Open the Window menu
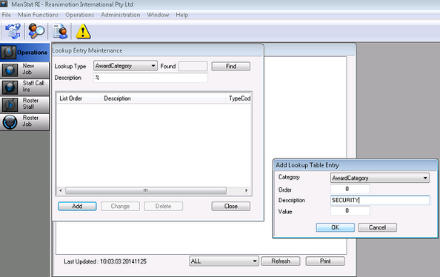 click(158, 15)
